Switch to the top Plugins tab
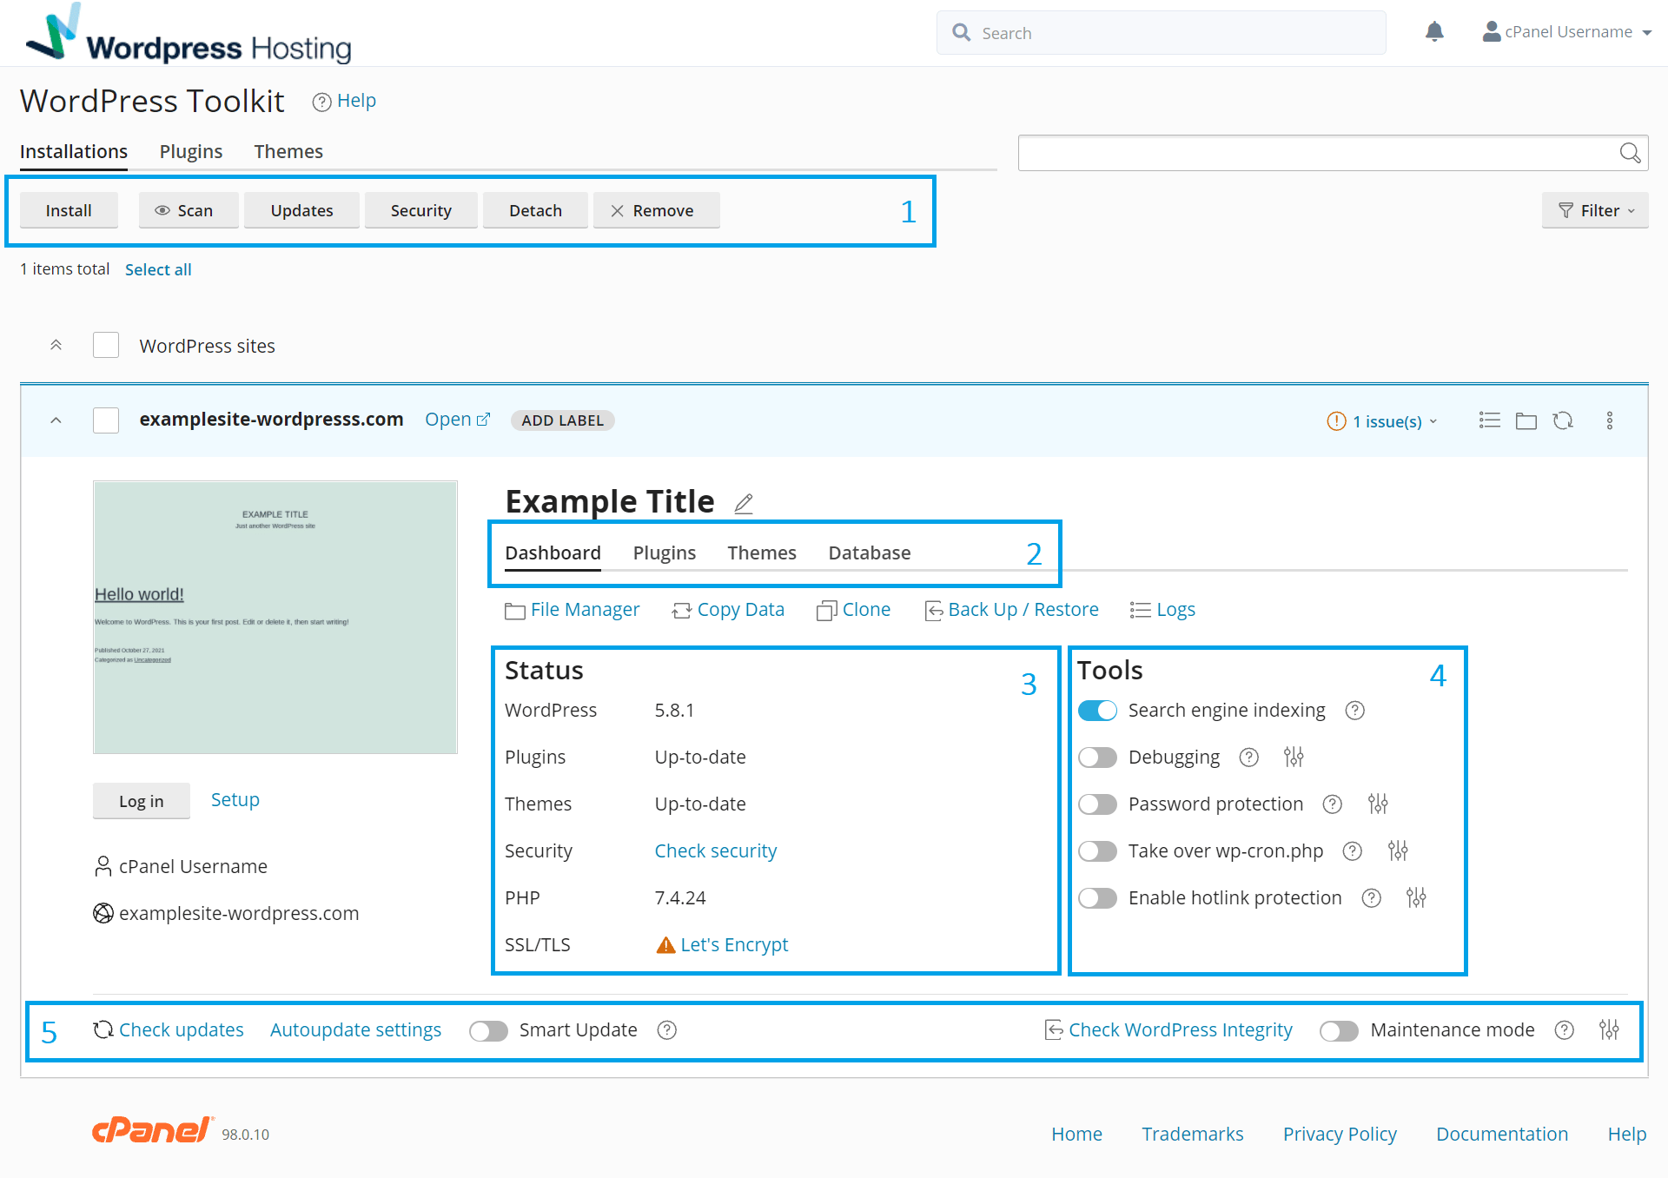Viewport: 1668px width, 1178px height. (x=191, y=151)
